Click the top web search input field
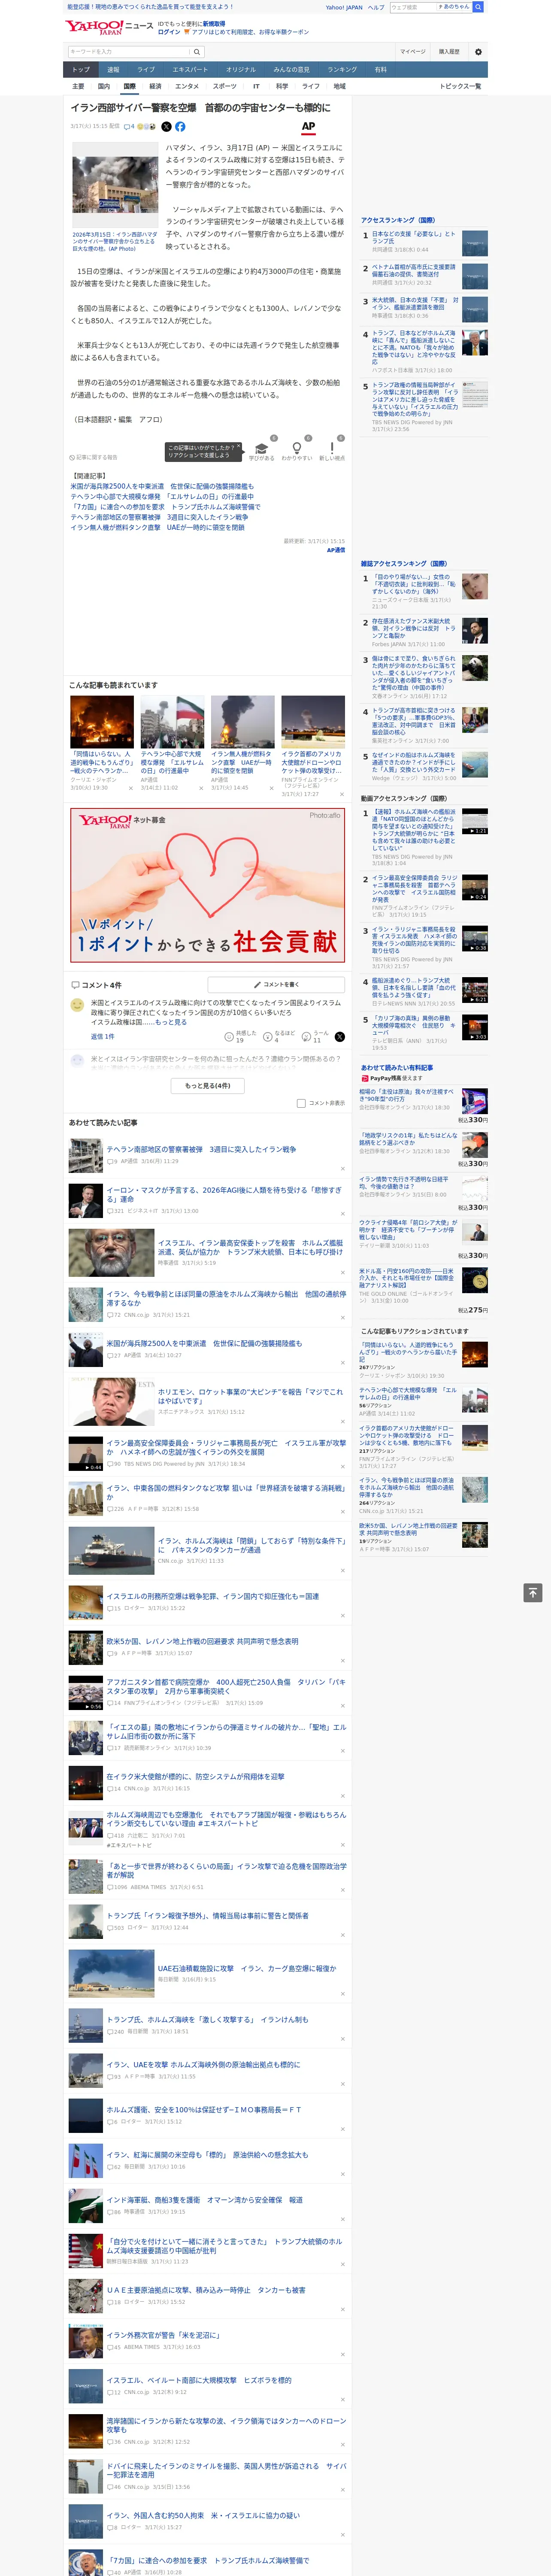The width and height of the screenshot is (551, 2576). 413,7
